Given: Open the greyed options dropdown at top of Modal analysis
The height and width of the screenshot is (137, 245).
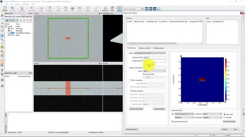Looking at the screenshot, I should 150,53.
